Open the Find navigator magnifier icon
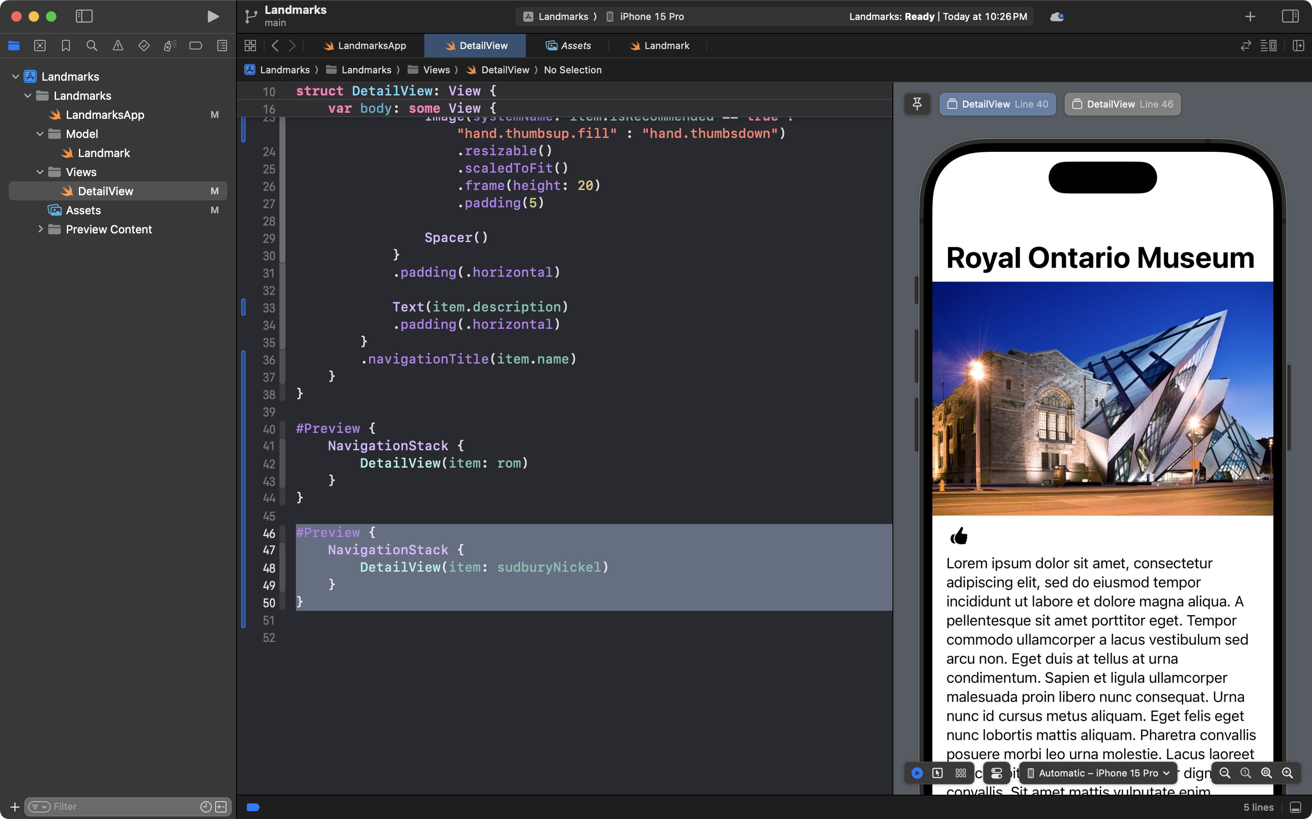Image resolution: width=1312 pixels, height=819 pixels. 92,46
